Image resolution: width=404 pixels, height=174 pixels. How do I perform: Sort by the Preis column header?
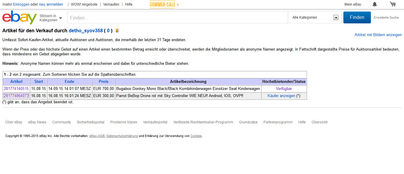104,81
